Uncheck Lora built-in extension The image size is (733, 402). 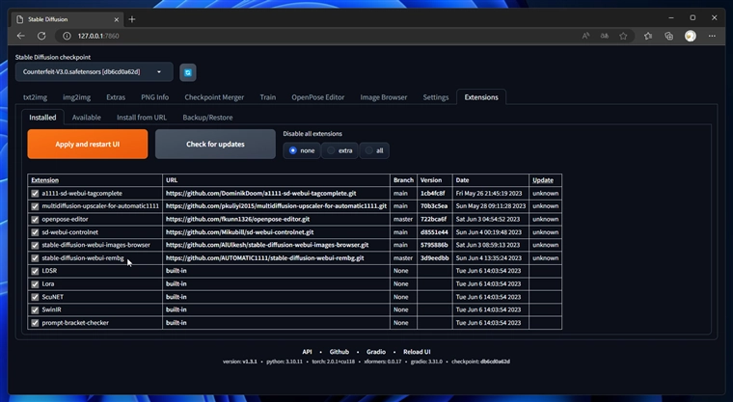tap(35, 283)
